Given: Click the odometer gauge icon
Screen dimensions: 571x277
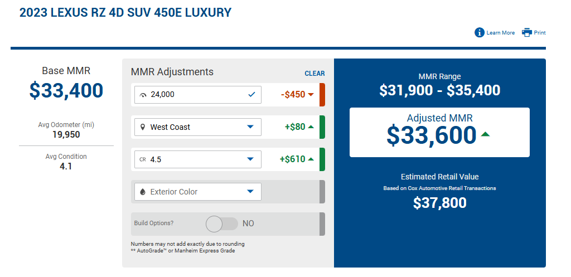Looking at the screenshot, I should click(x=143, y=95).
